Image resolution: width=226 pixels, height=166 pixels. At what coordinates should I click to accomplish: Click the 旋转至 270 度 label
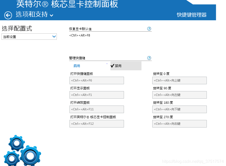point(163,117)
